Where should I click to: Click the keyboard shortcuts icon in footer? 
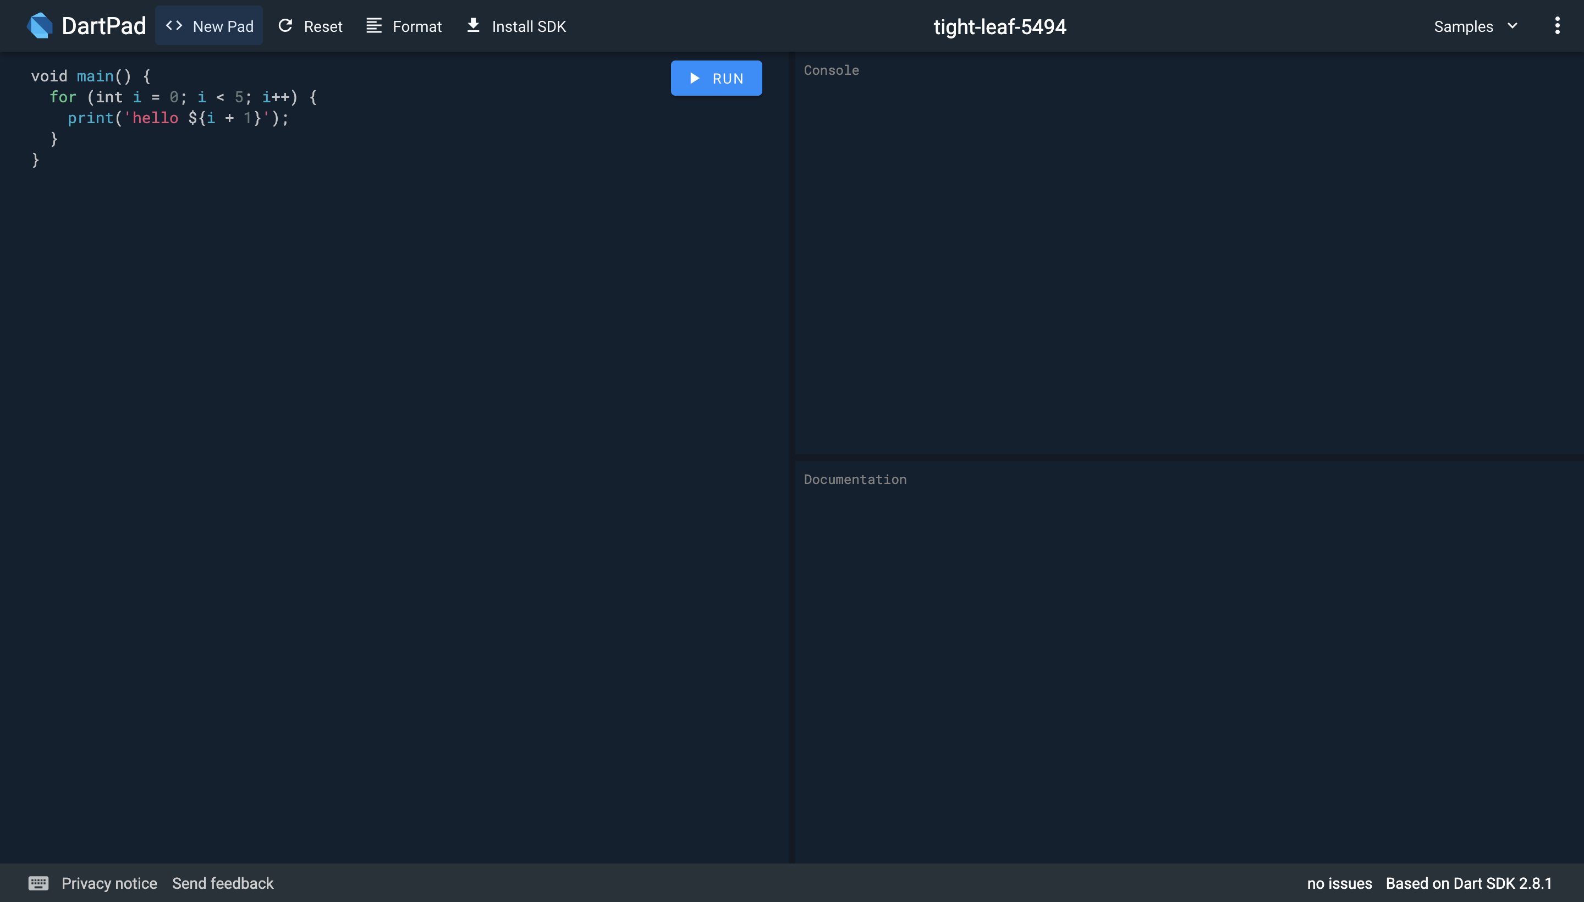(38, 883)
